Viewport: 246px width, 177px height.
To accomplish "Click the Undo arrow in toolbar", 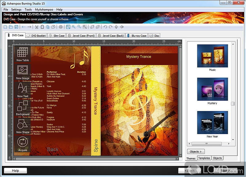I will point(105,27).
